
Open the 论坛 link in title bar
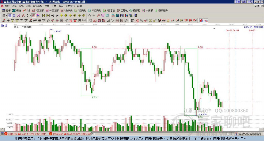click(244, 2)
